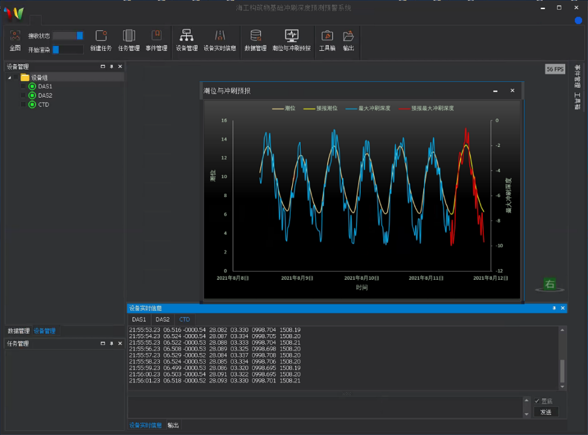Click the 最大冲刷深度 legend color line

click(x=352, y=108)
